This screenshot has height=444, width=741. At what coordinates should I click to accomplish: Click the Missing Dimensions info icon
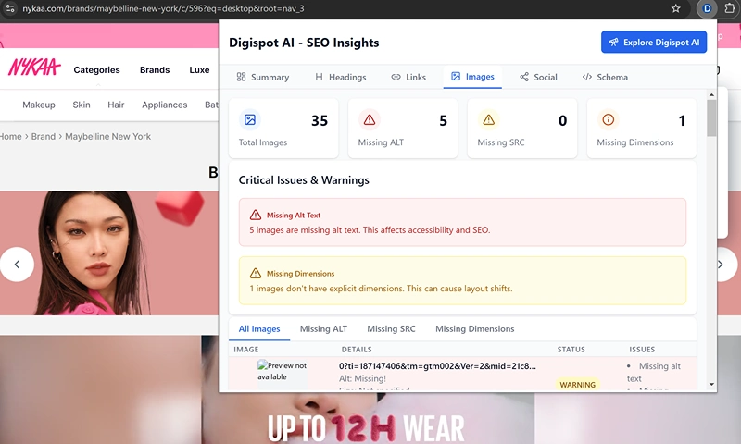click(609, 120)
